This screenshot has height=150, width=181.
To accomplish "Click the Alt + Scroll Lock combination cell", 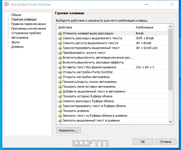I will coord(151,48).
